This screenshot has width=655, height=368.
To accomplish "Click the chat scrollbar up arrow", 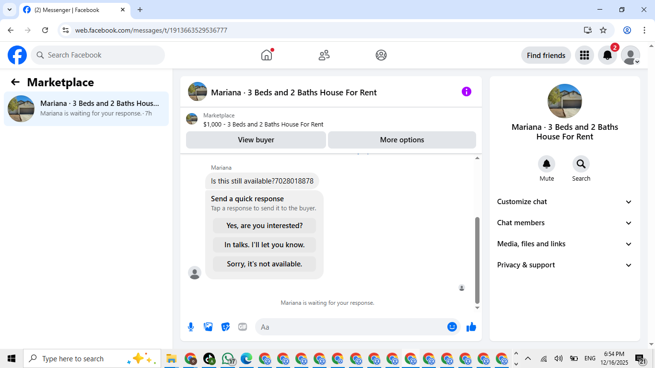I will click(477, 158).
